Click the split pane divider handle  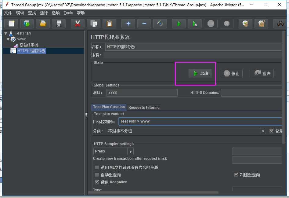tap(86, 116)
